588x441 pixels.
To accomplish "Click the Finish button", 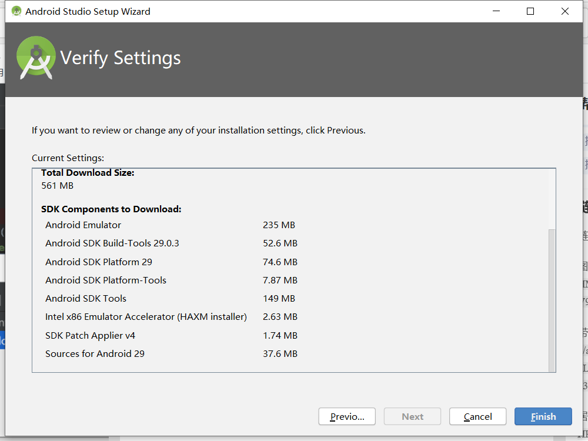I will 543,416.
